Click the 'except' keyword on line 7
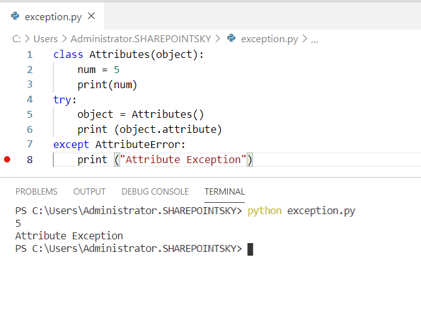Image resolution: width=421 pixels, height=330 pixels. (x=71, y=145)
